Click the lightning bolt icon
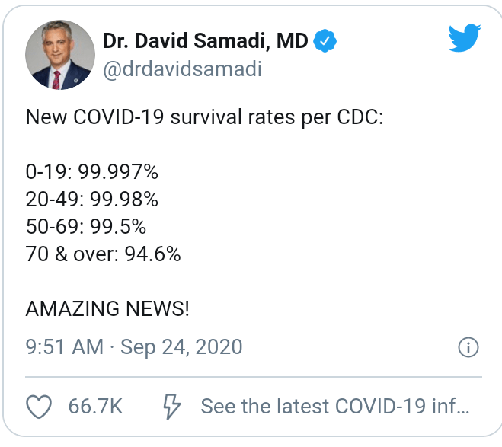Screen dimensions: 502x447 point(173,407)
